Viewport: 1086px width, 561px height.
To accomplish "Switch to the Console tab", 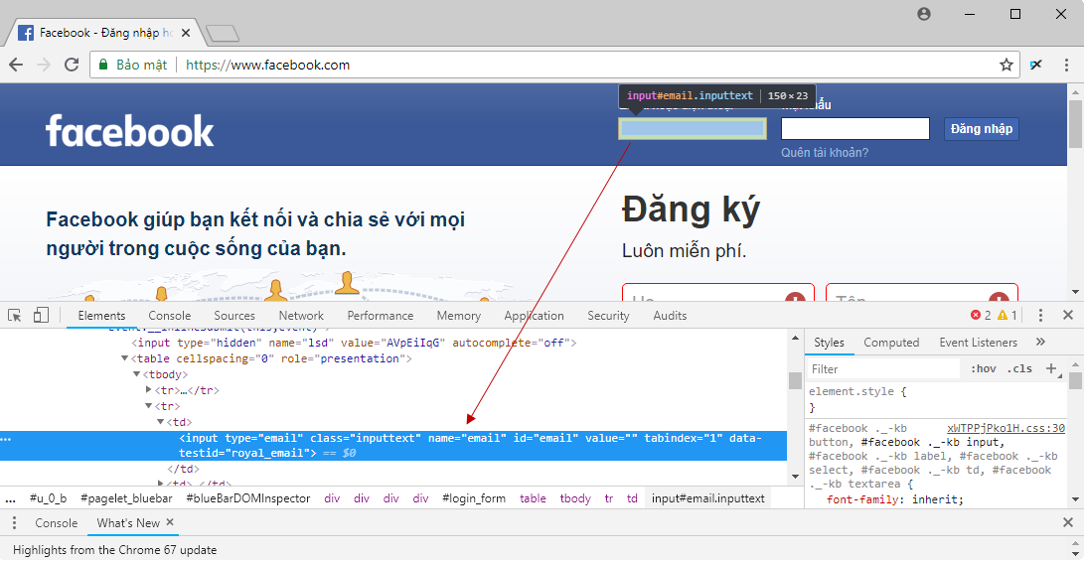I will pyautogui.click(x=170, y=316).
